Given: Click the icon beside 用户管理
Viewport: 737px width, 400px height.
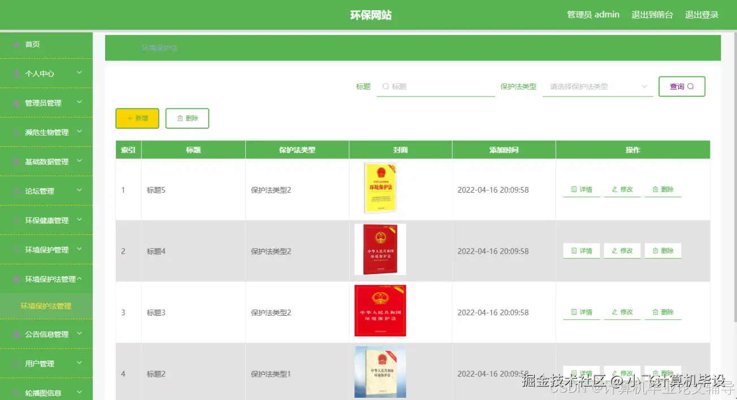Looking at the screenshot, I should click(x=16, y=363).
